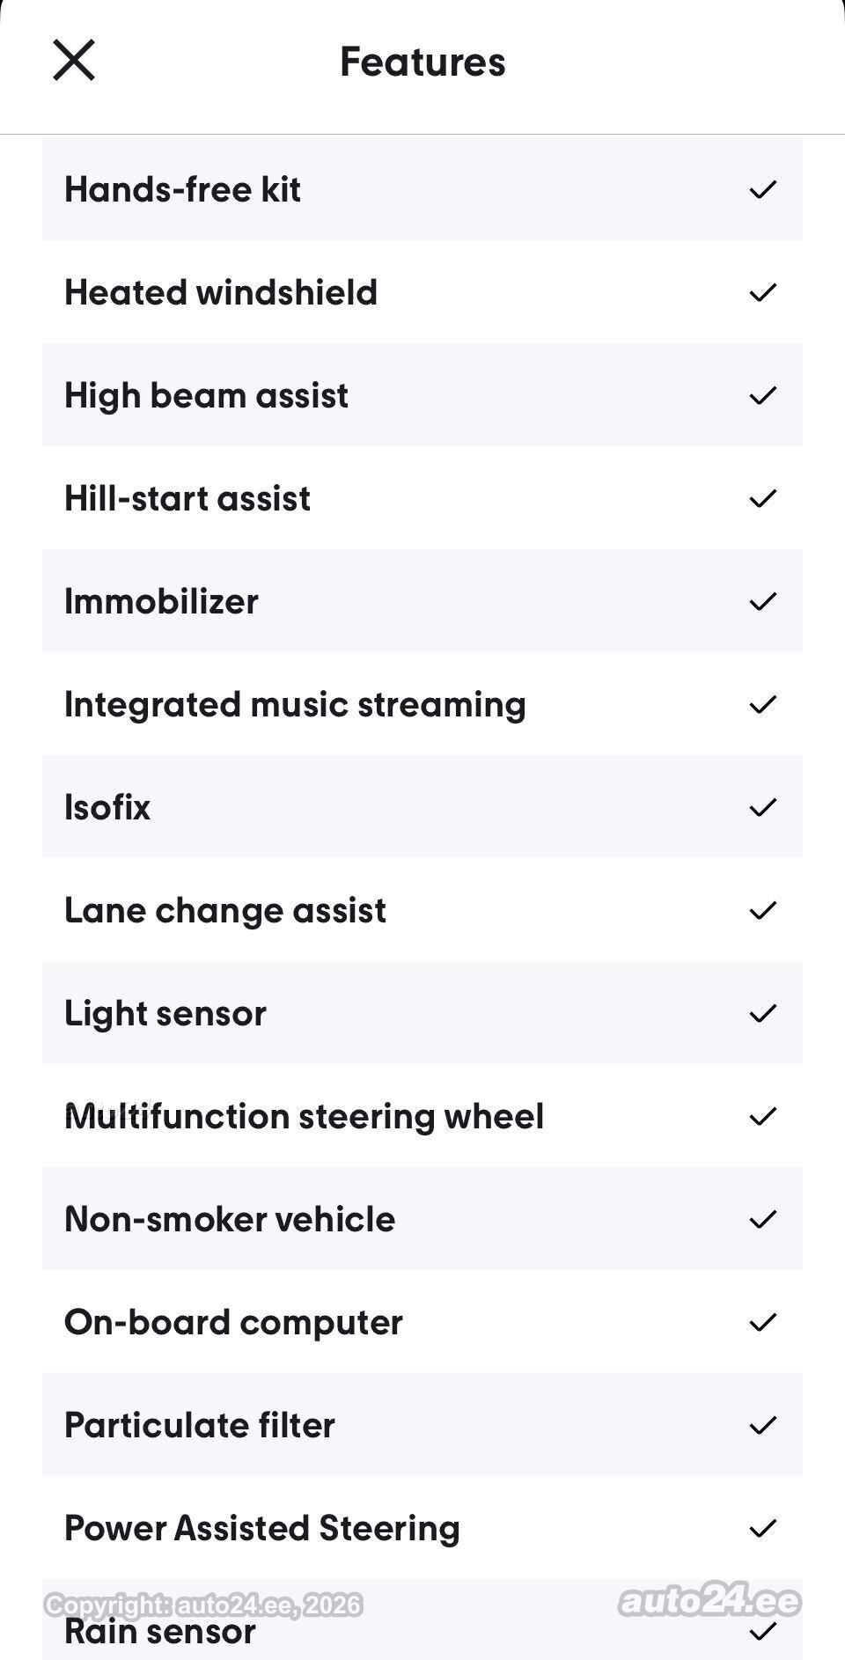Toggle the Multifunction steering wheel check
The width and height of the screenshot is (845, 1660).
762,1116
